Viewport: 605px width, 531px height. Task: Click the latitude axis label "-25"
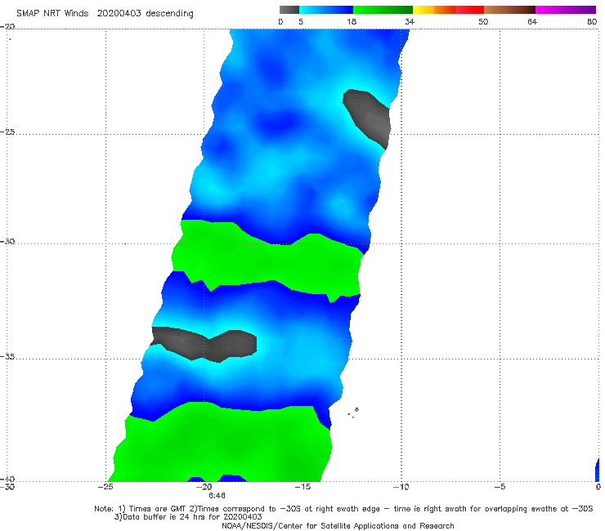point(7,132)
